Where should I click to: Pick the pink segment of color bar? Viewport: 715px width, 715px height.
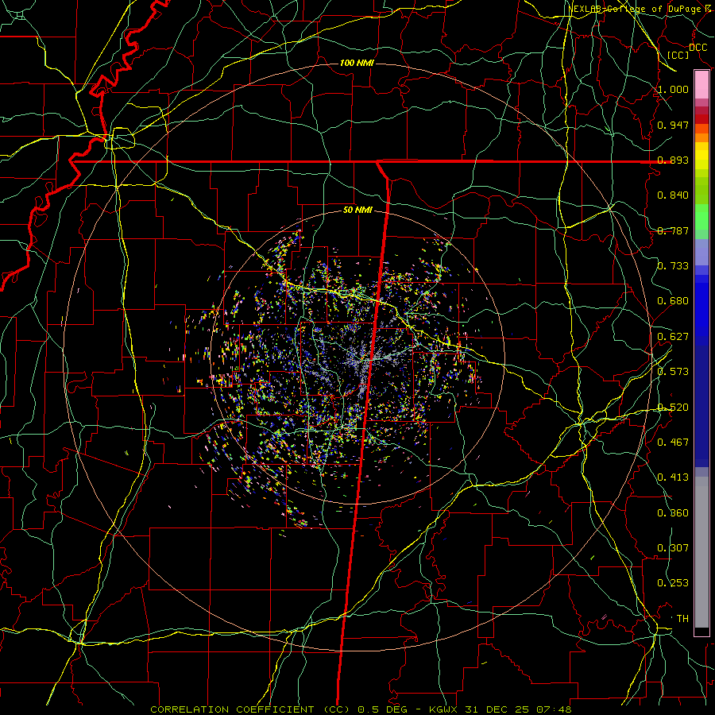(x=701, y=85)
